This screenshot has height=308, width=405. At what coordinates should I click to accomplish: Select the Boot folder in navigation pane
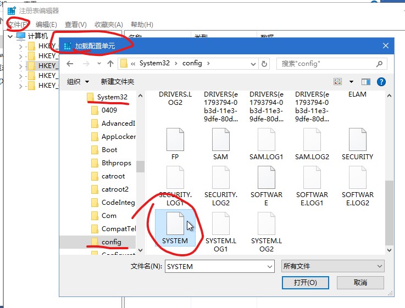coord(104,150)
